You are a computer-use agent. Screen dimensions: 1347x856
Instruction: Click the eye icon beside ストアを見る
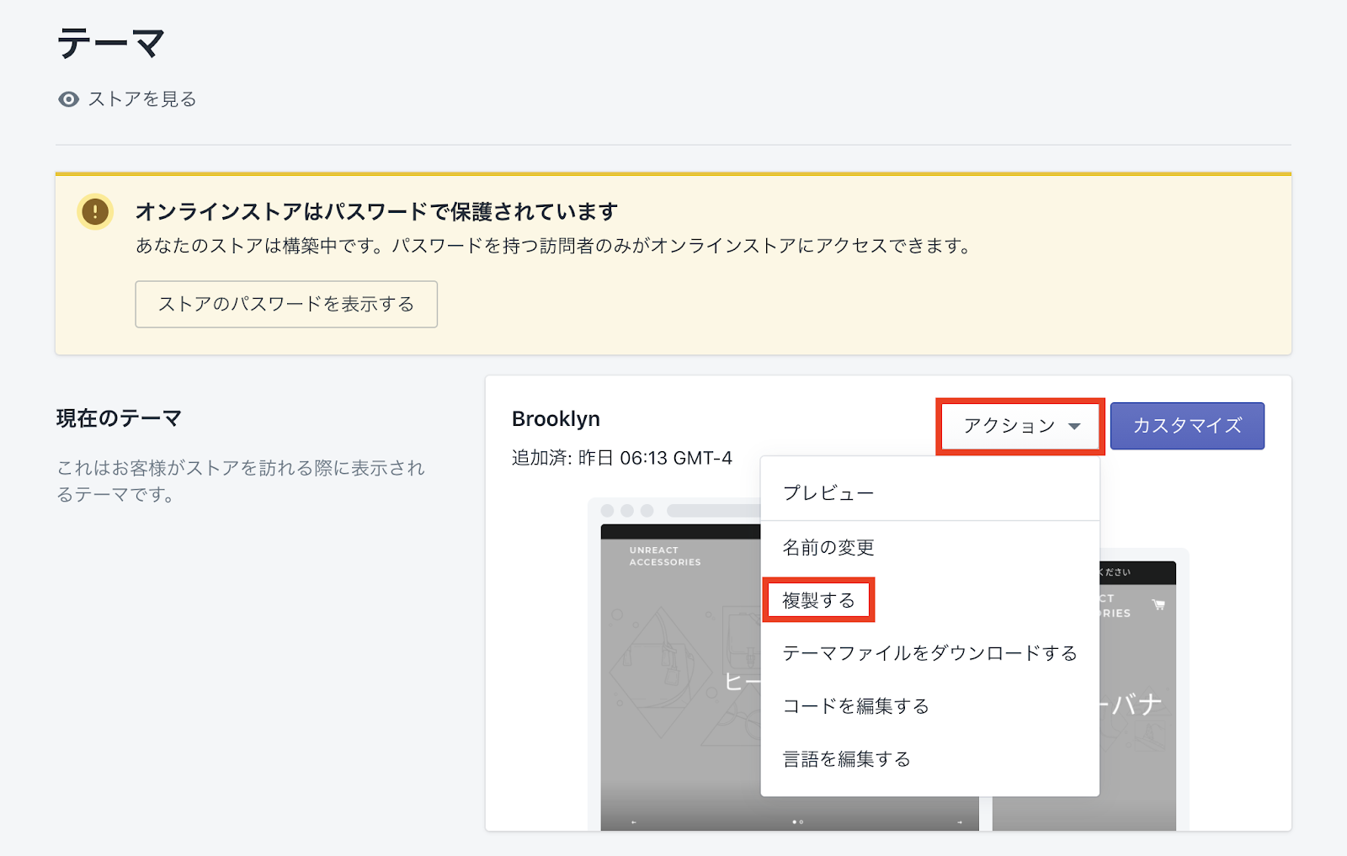point(68,99)
